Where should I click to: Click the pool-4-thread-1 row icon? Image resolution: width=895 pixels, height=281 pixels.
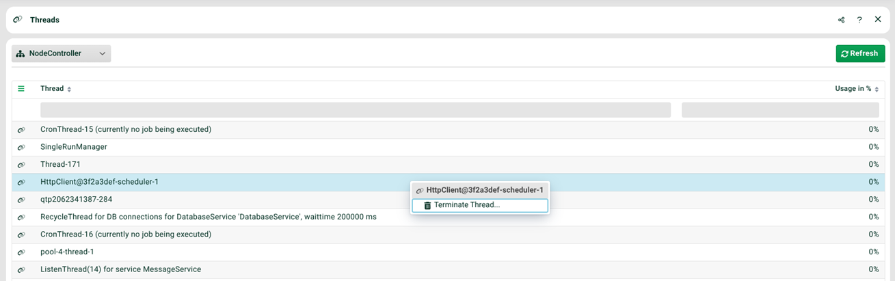point(21,252)
